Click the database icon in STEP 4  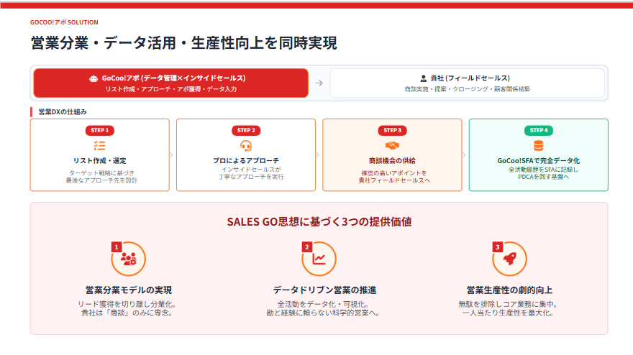pyautogui.click(x=538, y=146)
